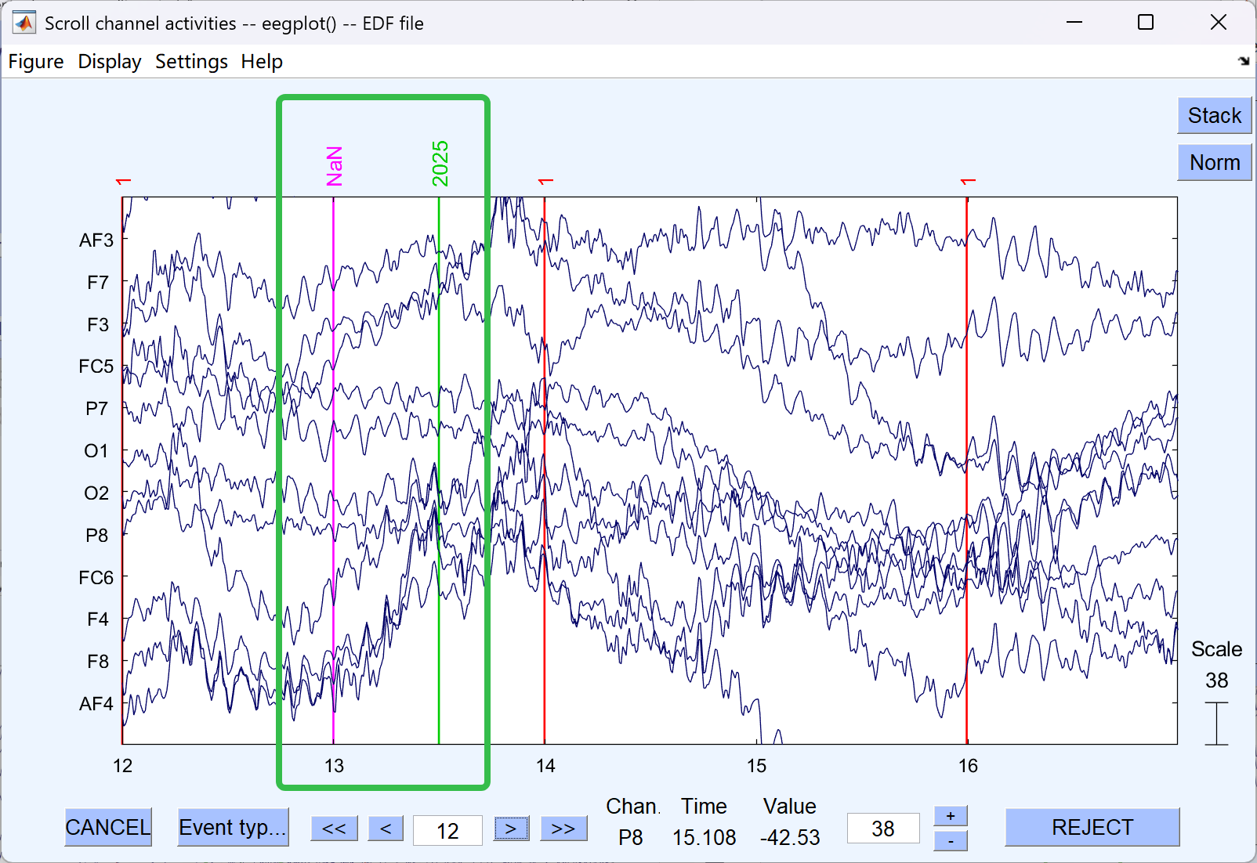Open the Display menu

point(110,62)
